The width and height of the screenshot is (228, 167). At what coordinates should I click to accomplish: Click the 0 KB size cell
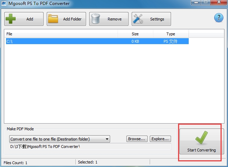point(135,41)
